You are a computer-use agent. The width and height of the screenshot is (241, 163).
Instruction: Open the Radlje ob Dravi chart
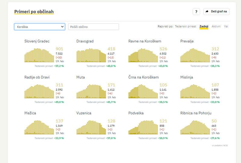(x=39, y=92)
